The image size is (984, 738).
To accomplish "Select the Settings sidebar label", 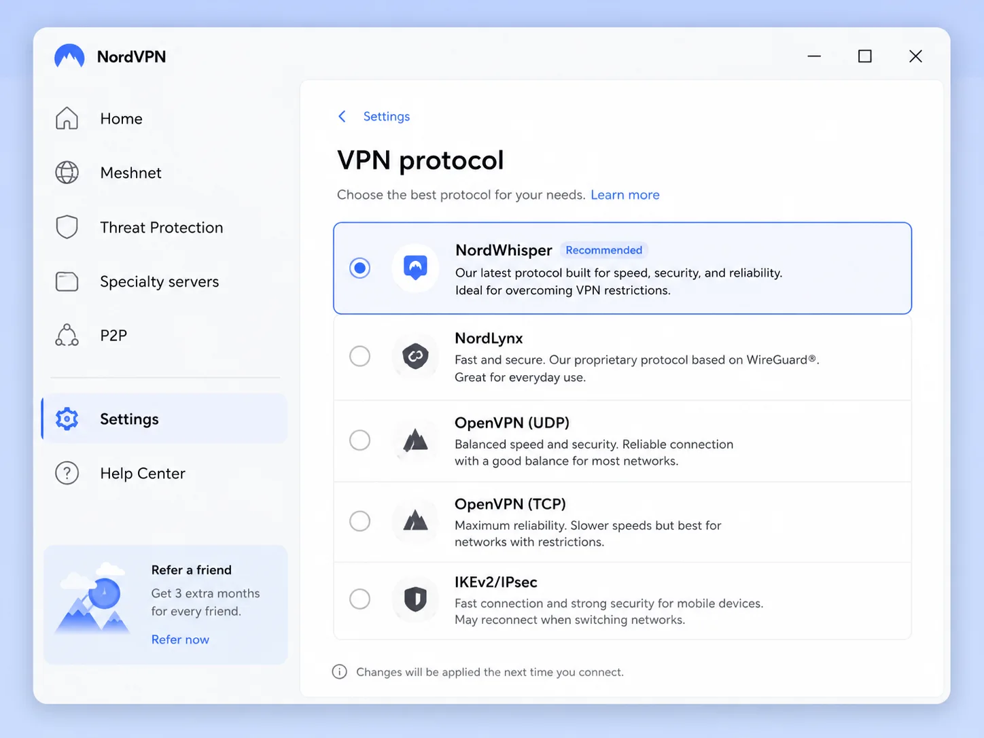I will tap(129, 419).
